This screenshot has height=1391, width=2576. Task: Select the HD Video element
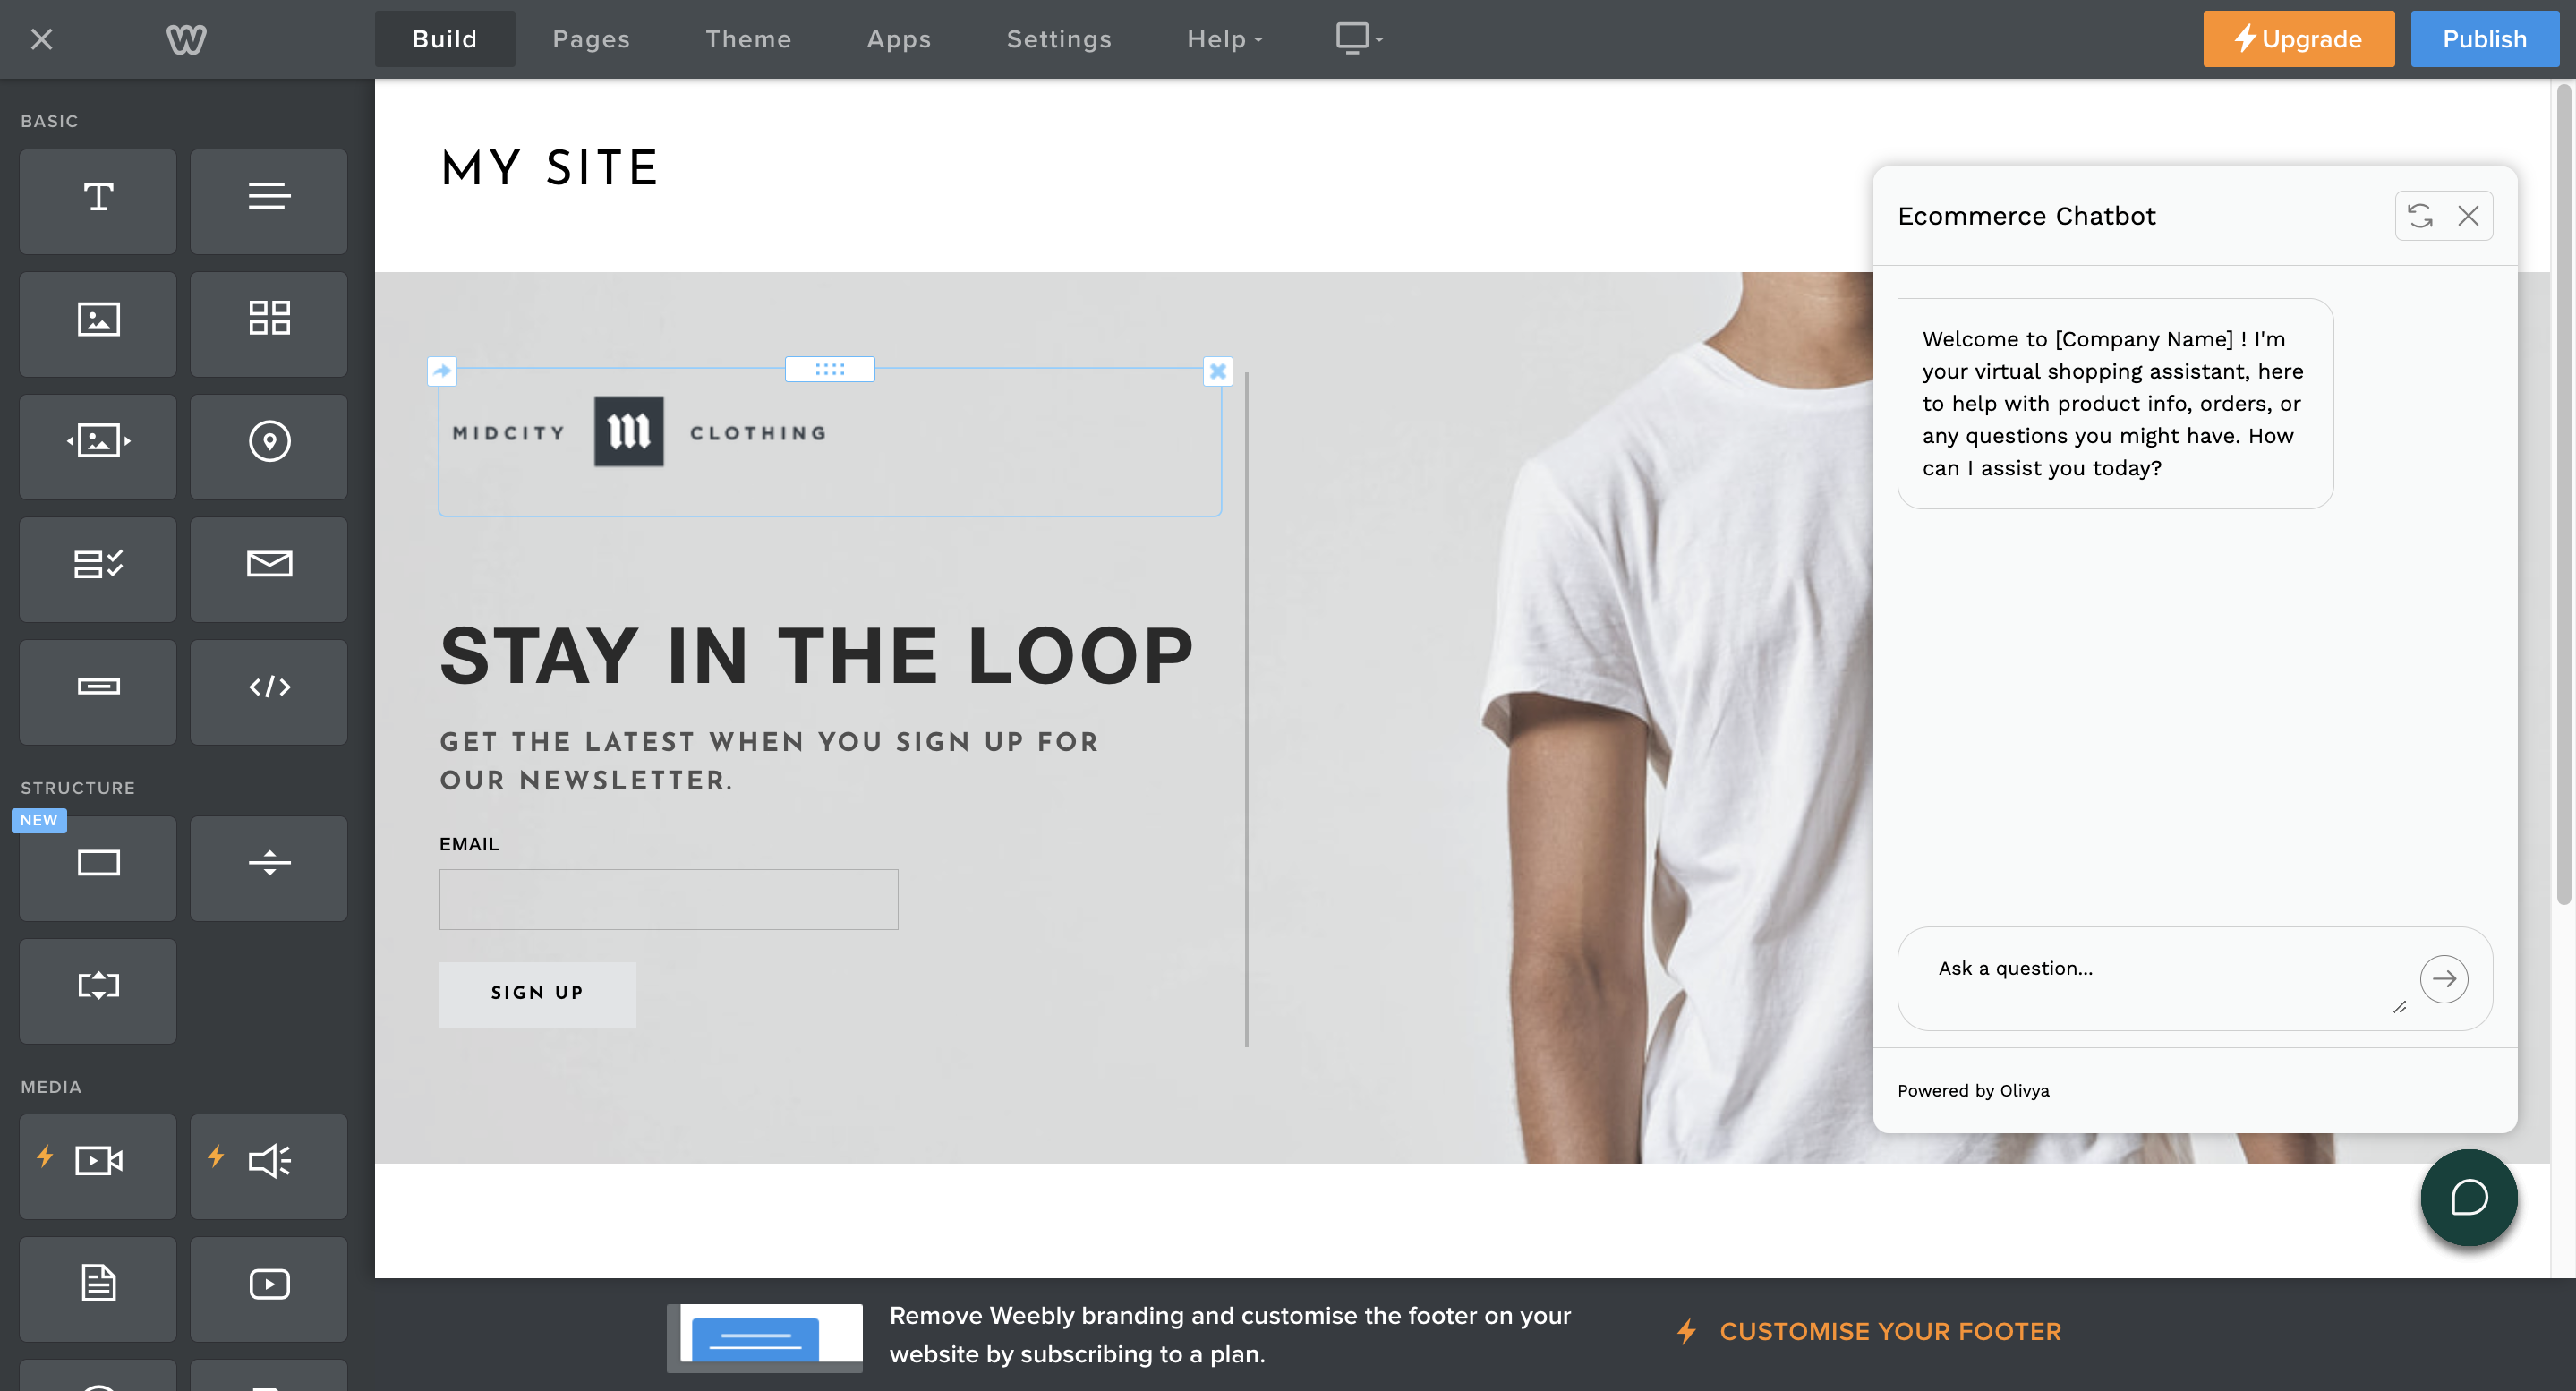[x=98, y=1166]
